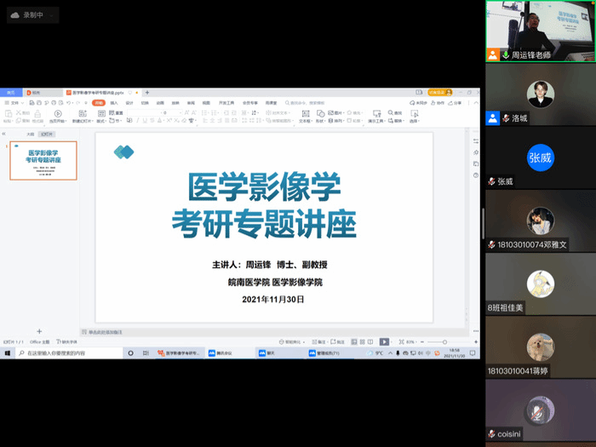Expand the 录制中 recording indicator dropdown
596x447 pixels.
pos(49,15)
